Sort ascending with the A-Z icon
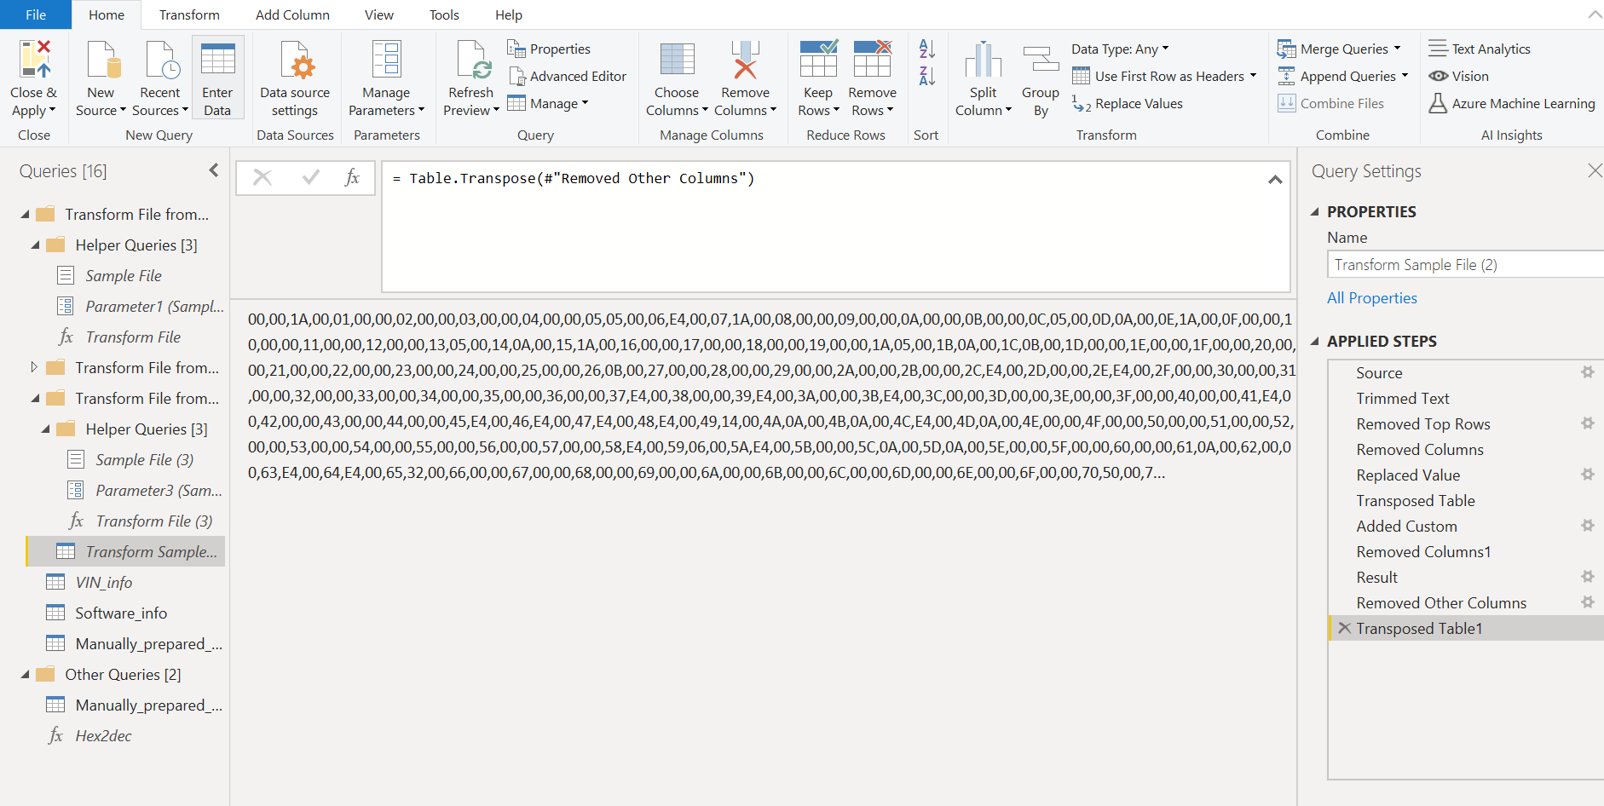 point(927,49)
